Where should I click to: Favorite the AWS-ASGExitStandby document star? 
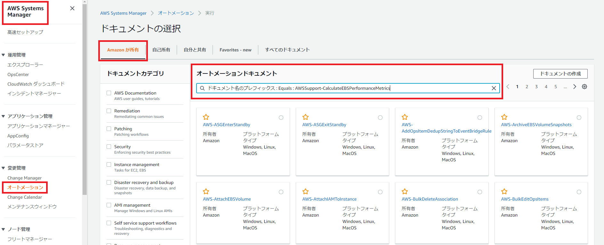point(305,117)
